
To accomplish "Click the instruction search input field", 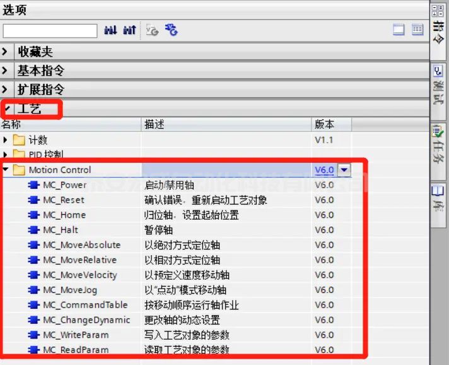I will point(50,30).
